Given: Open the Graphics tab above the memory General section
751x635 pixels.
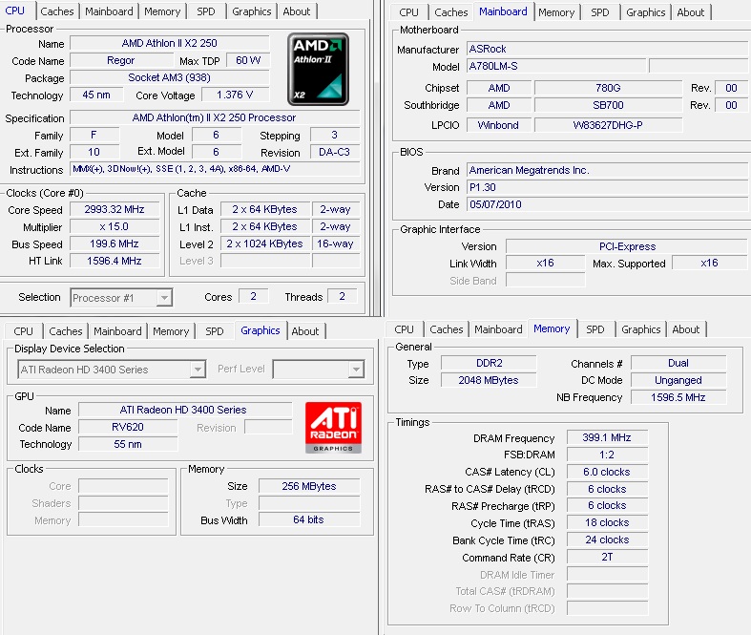Looking at the screenshot, I should (x=640, y=329).
